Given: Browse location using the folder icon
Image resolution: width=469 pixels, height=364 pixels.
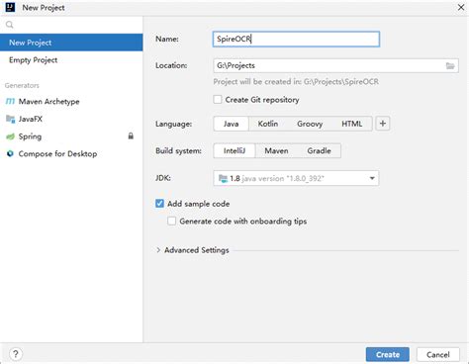Looking at the screenshot, I should coord(450,65).
